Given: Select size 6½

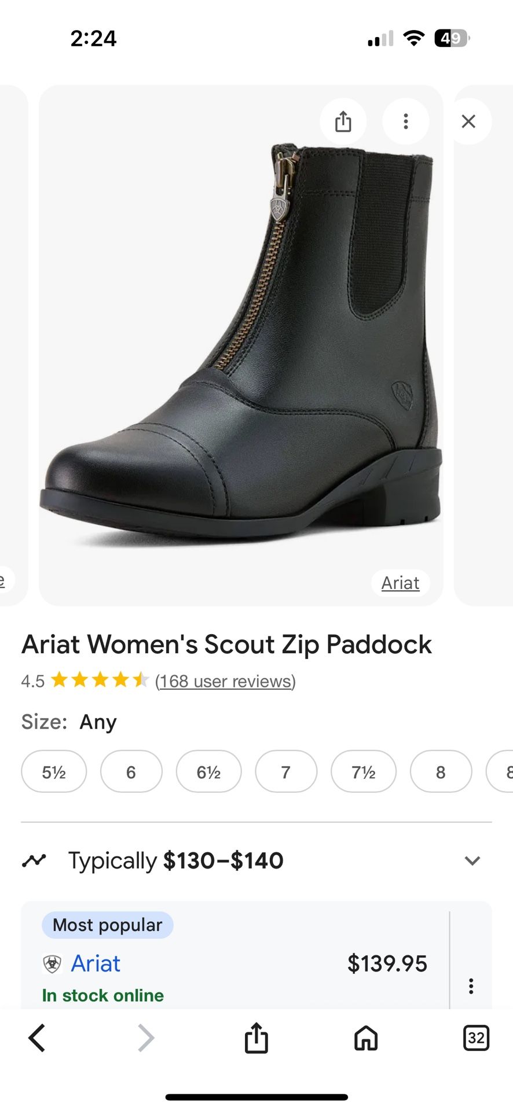Looking at the screenshot, I should point(208,771).
